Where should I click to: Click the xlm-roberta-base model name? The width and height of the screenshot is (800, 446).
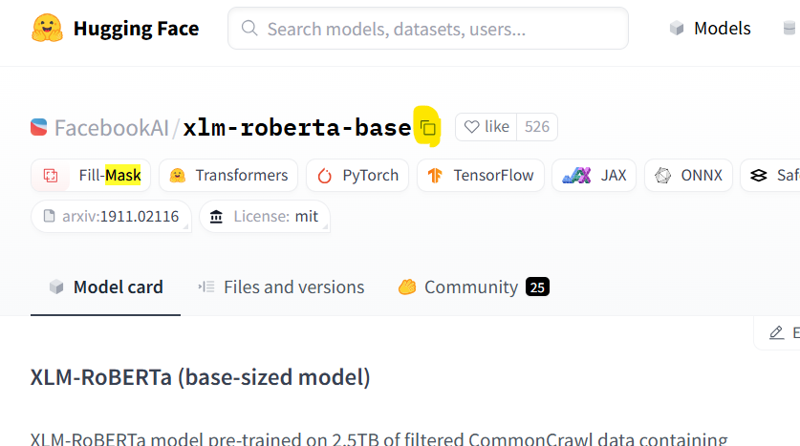(x=297, y=127)
